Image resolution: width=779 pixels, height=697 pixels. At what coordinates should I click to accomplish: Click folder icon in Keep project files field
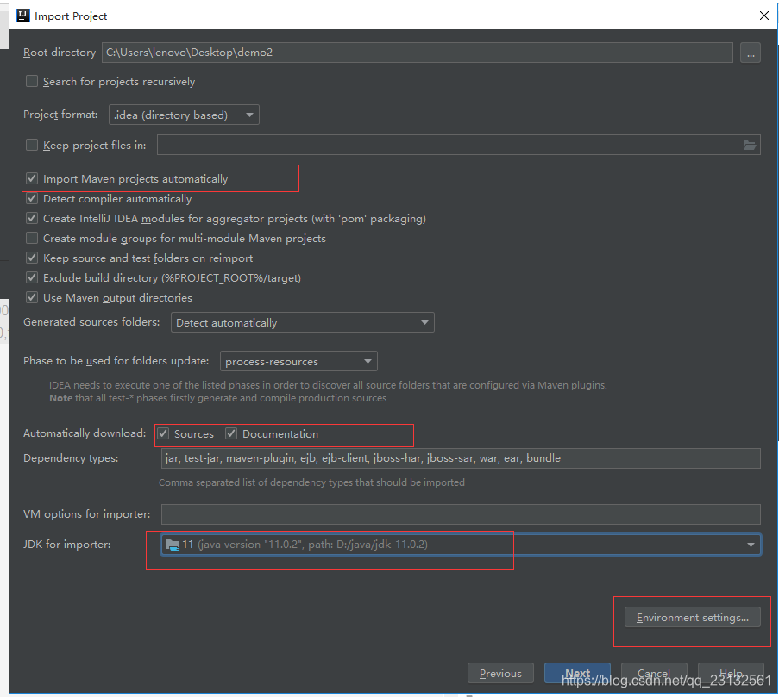[x=749, y=145]
